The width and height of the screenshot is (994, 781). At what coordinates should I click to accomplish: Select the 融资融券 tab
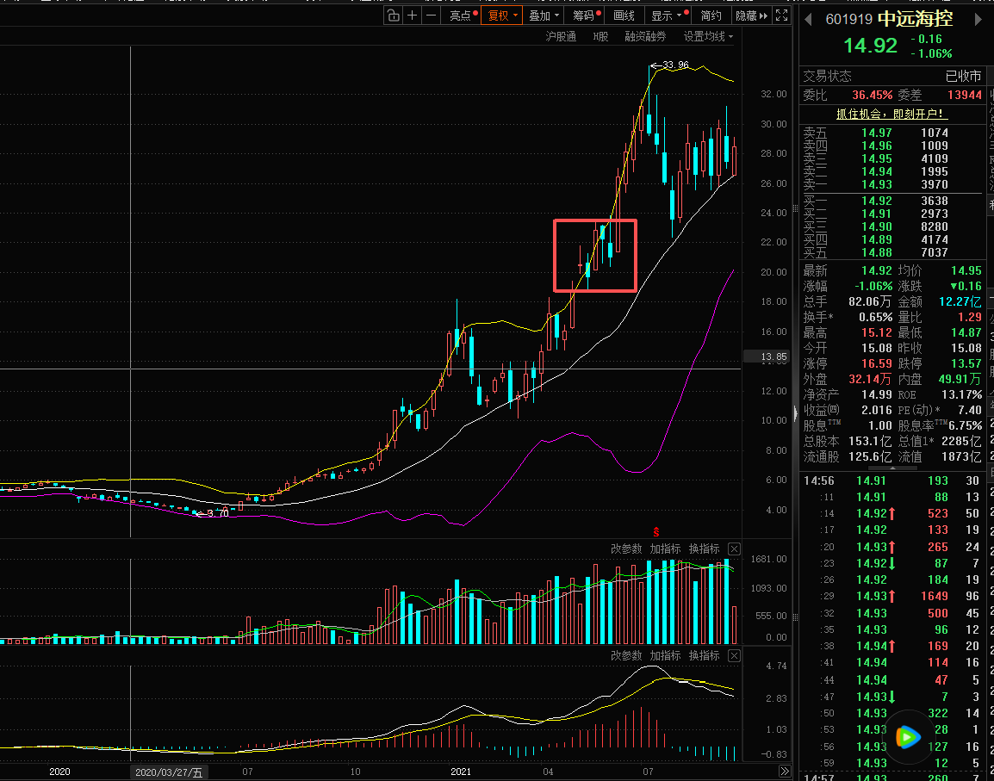[x=645, y=36]
